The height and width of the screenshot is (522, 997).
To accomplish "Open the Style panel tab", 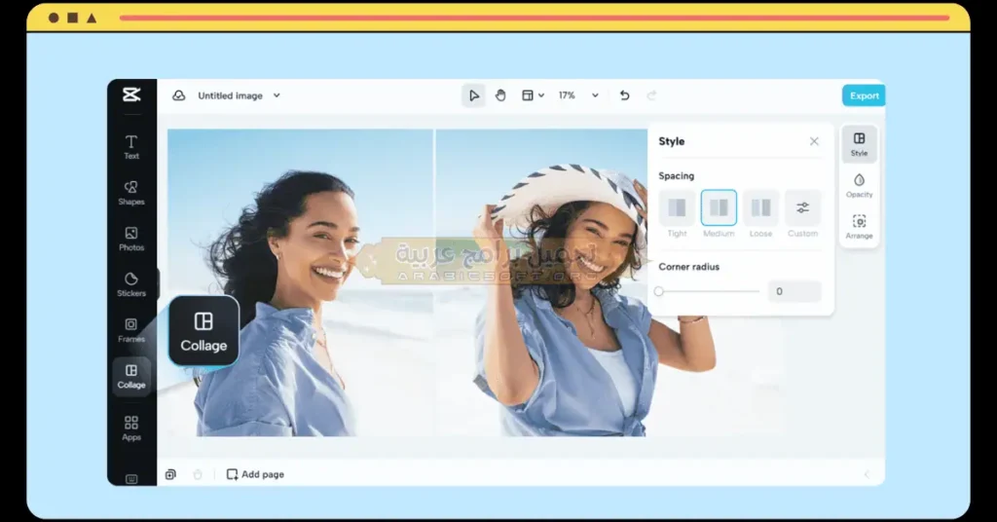I will click(859, 144).
